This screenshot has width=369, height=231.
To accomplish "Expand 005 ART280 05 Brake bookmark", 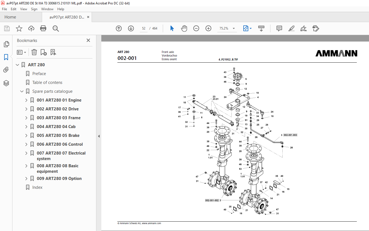I will [26, 136].
